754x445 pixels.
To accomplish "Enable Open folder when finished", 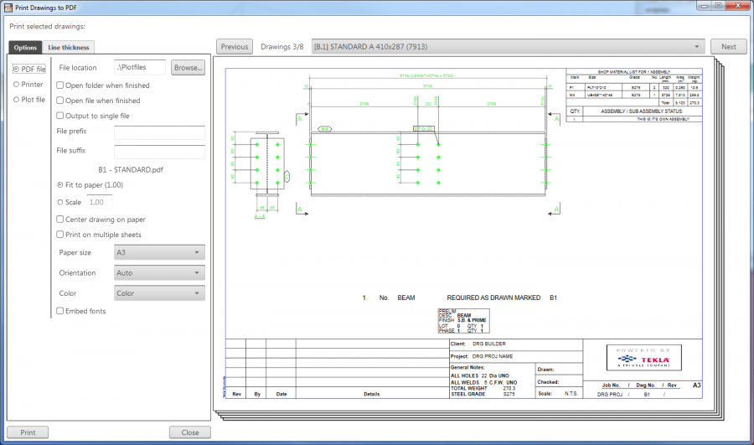I will coord(60,85).
